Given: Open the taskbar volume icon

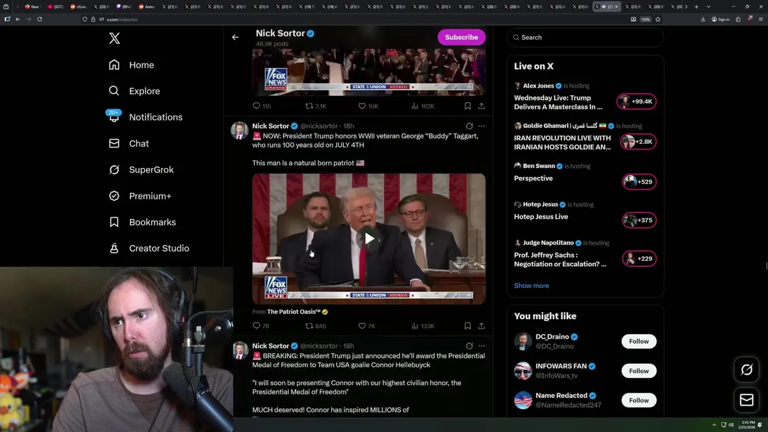Looking at the screenshot, I should (731, 425).
